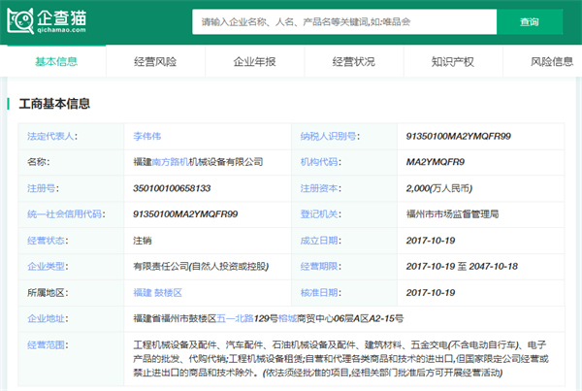582x391 pixels.
Task: Click the 经营范围 label link
Action: 46,345
